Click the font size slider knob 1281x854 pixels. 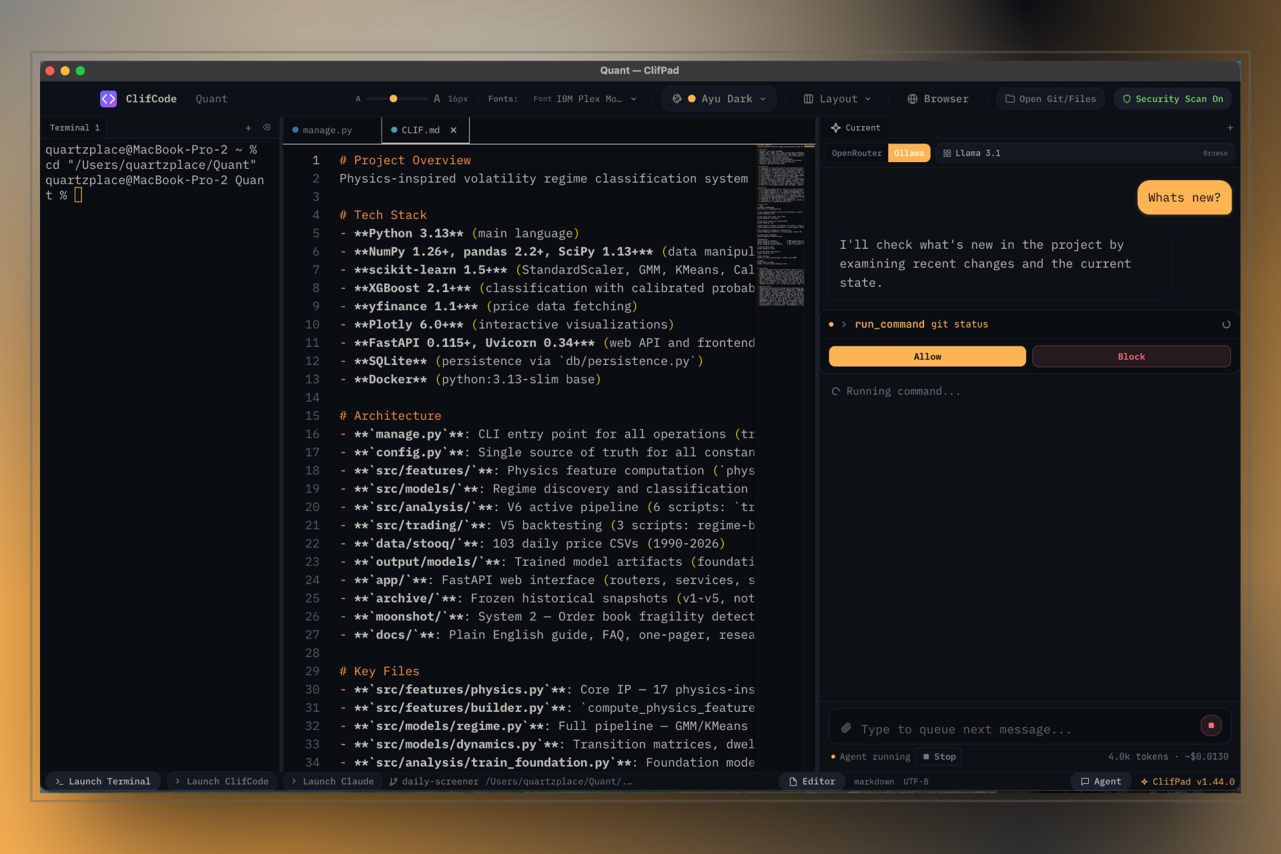click(x=394, y=99)
